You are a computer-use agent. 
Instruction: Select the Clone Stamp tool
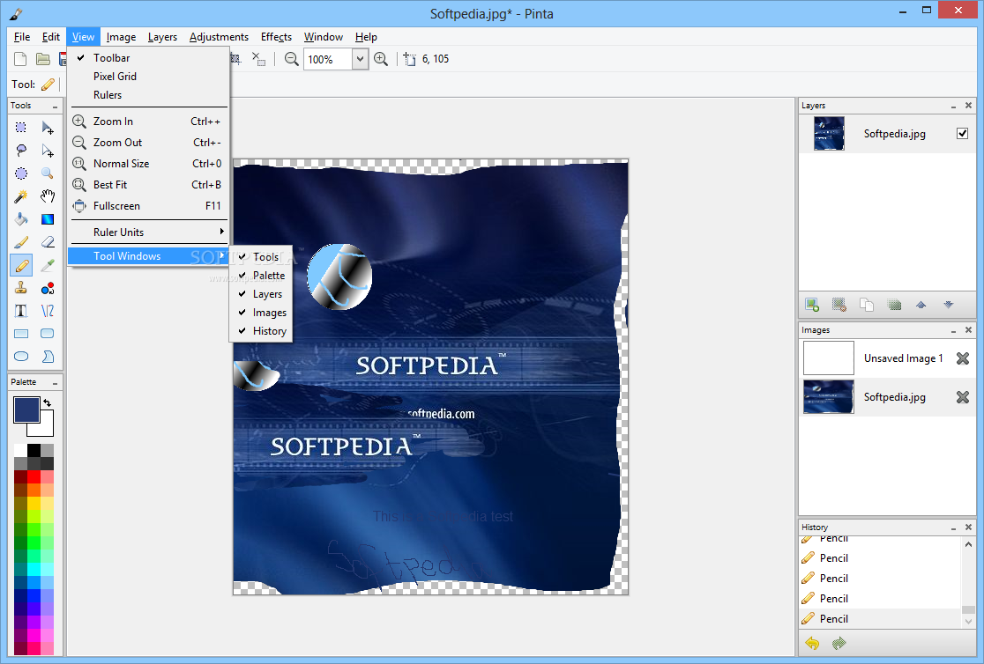click(x=20, y=288)
